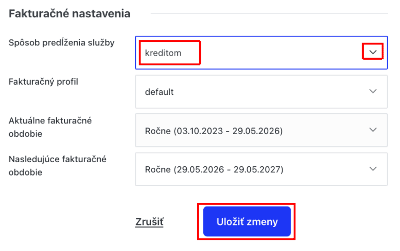Click the Fakturačný profil label
The height and width of the screenshot is (251, 400).
43,82
